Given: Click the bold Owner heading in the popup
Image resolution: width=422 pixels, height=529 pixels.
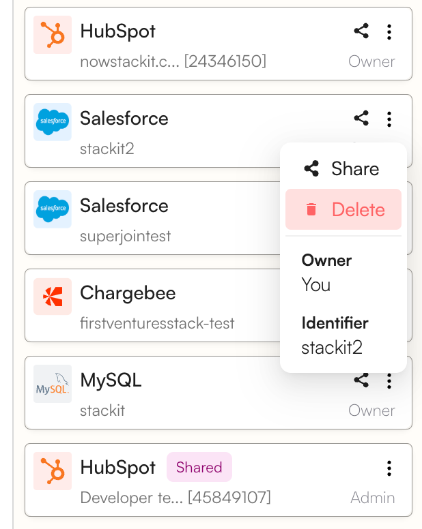Looking at the screenshot, I should pyautogui.click(x=326, y=260).
